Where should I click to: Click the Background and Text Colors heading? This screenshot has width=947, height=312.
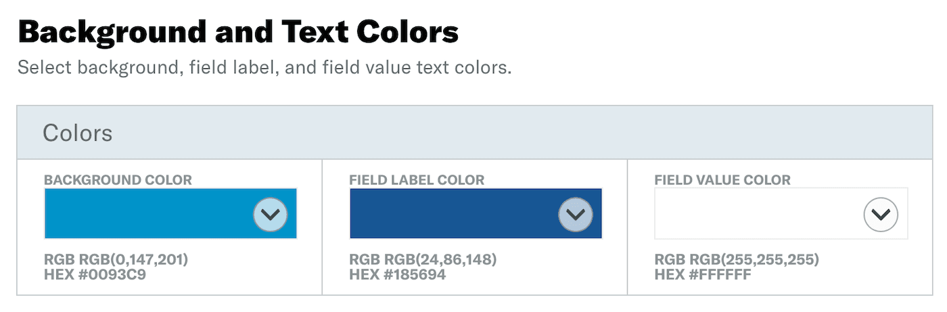point(238,32)
